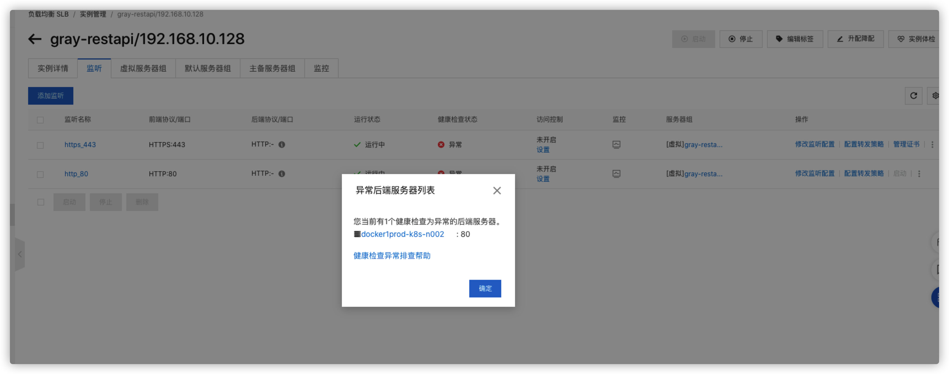
Task: Refresh the listener list
Action: point(914,96)
